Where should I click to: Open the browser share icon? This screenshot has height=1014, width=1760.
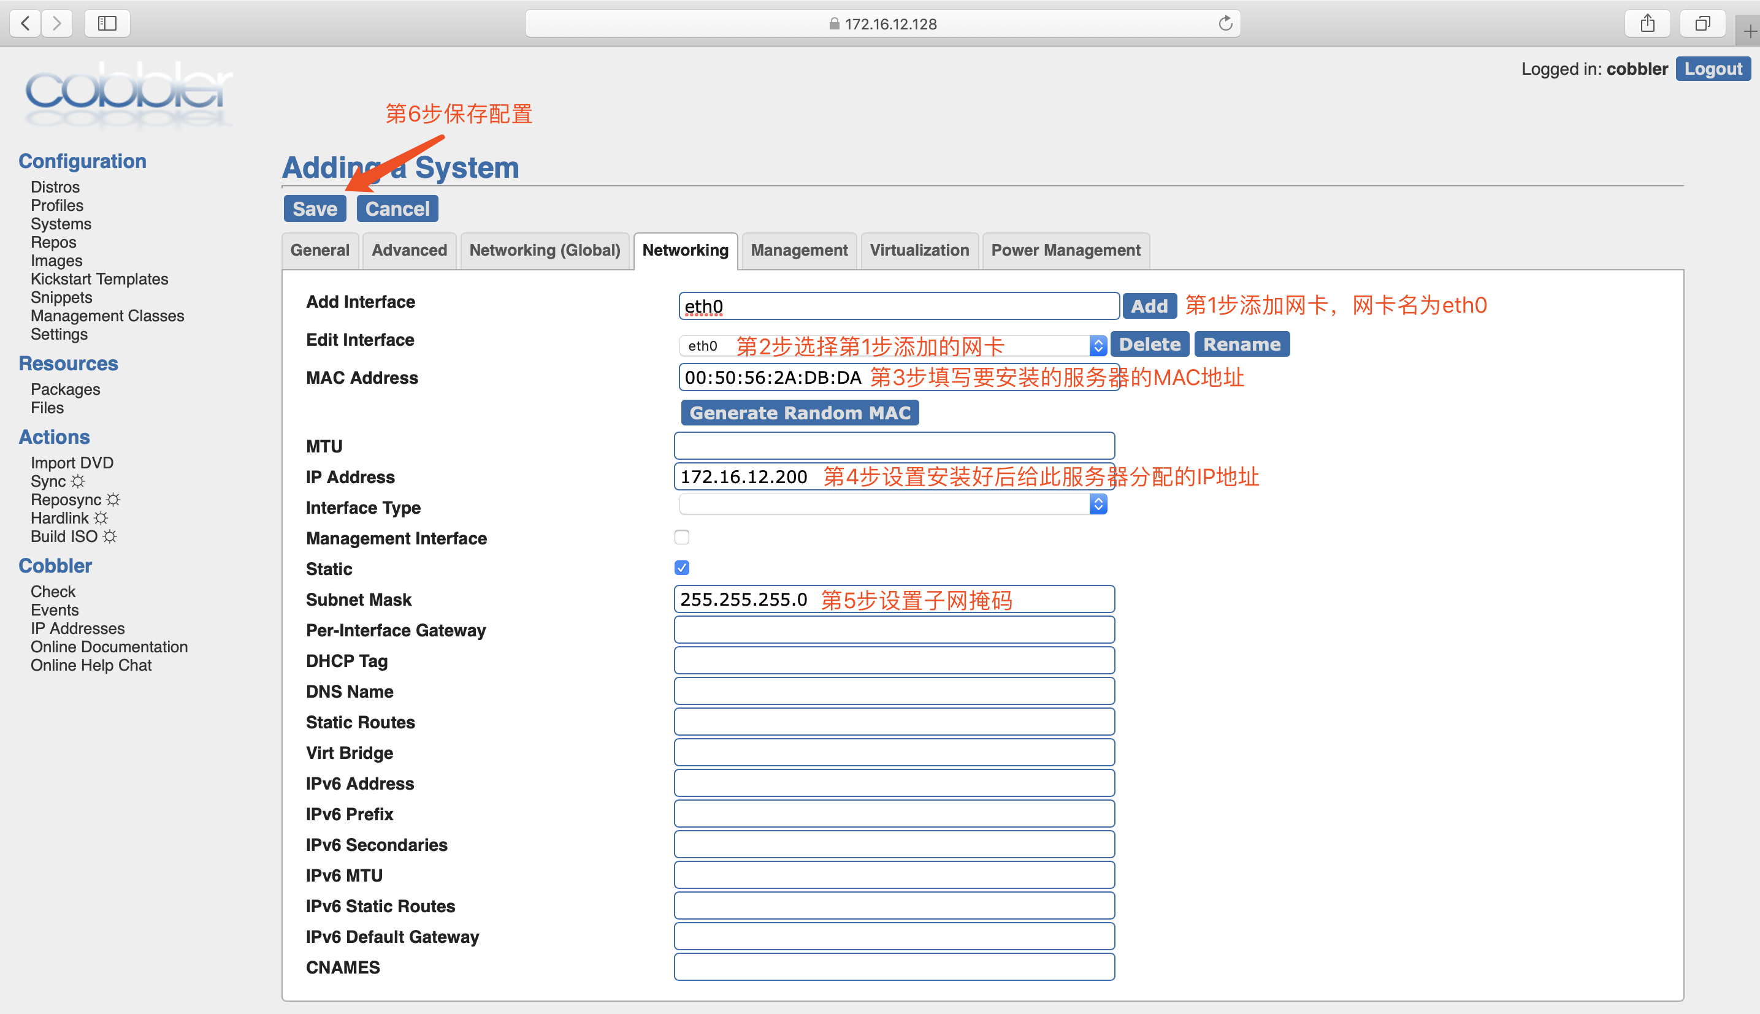pyautogui.click(x=1647, y=24)
